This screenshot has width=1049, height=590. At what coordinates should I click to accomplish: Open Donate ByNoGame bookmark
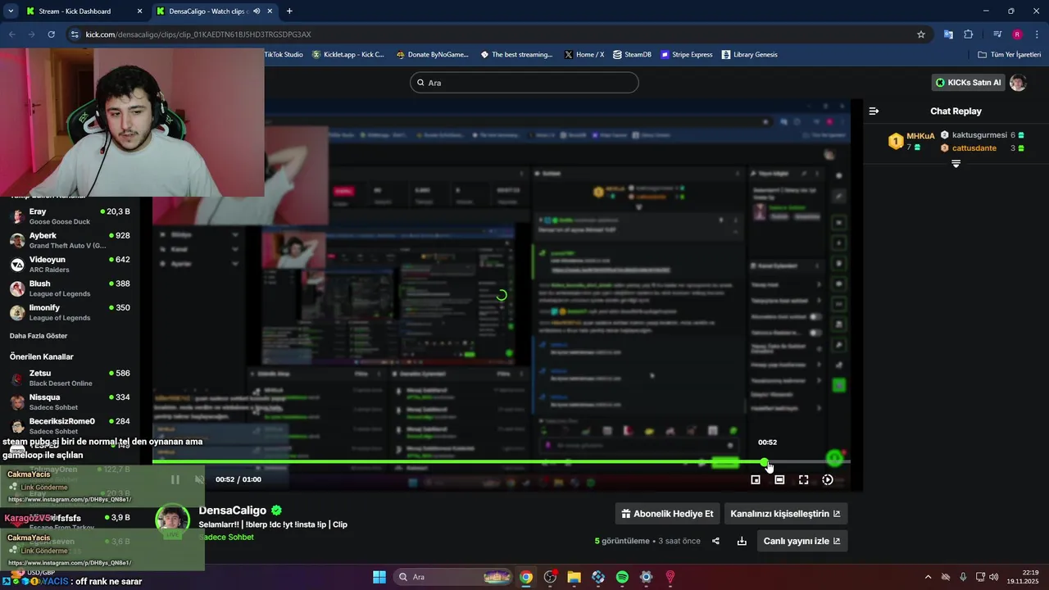(432, 55)
